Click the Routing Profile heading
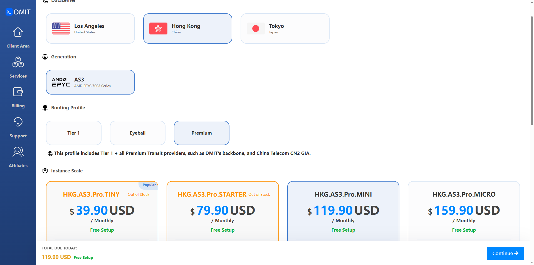The width and height of the screenshot is (534, 265). point(68,108)
